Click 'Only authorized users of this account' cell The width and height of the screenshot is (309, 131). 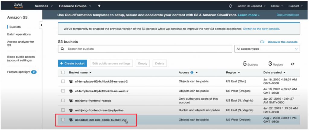pos(198,101)
